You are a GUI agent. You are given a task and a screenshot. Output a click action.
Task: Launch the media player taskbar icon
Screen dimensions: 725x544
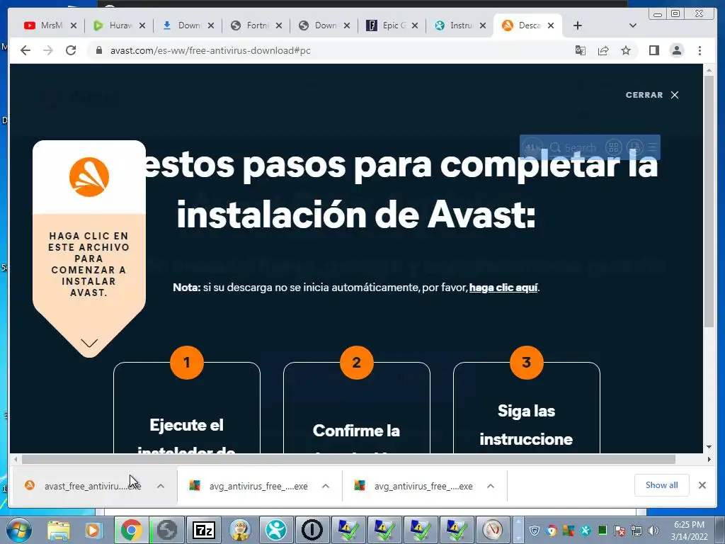coord(94,530)
